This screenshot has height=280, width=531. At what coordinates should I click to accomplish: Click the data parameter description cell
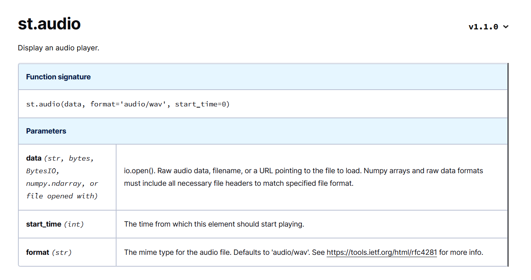(x=304, y=177)
